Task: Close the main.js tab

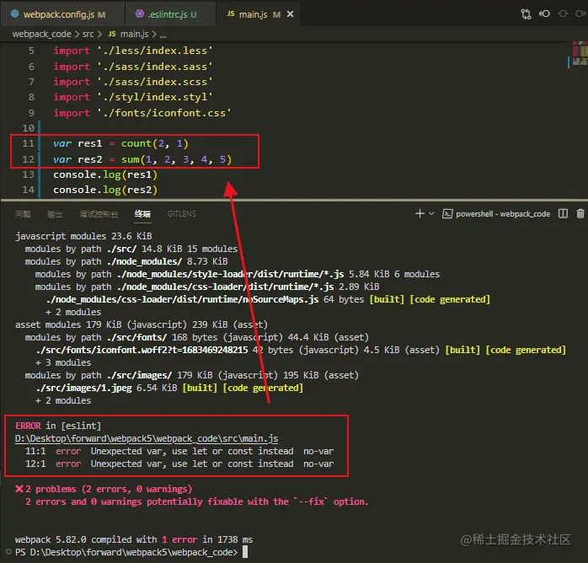Action: [x=290, y=14]
